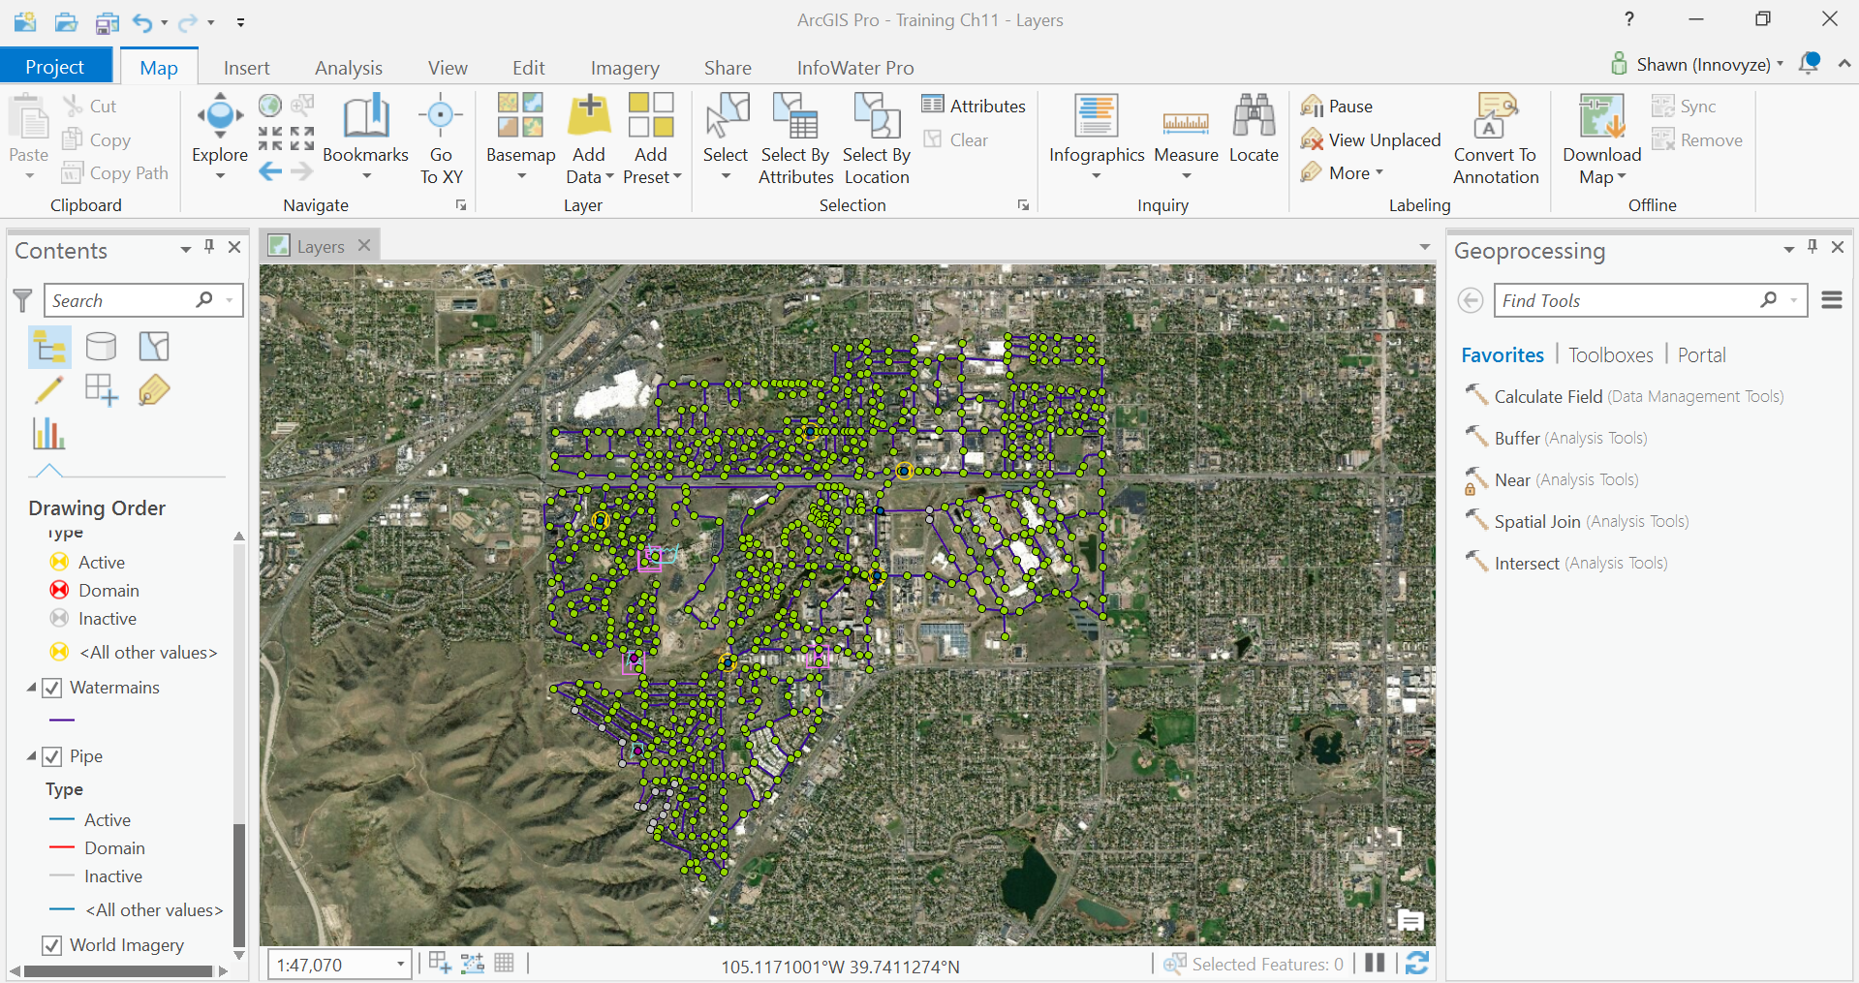This screenshot has height=983, width=1859.
Task: Click the Pipe Active blue line symbol
Action: [62, 819]
